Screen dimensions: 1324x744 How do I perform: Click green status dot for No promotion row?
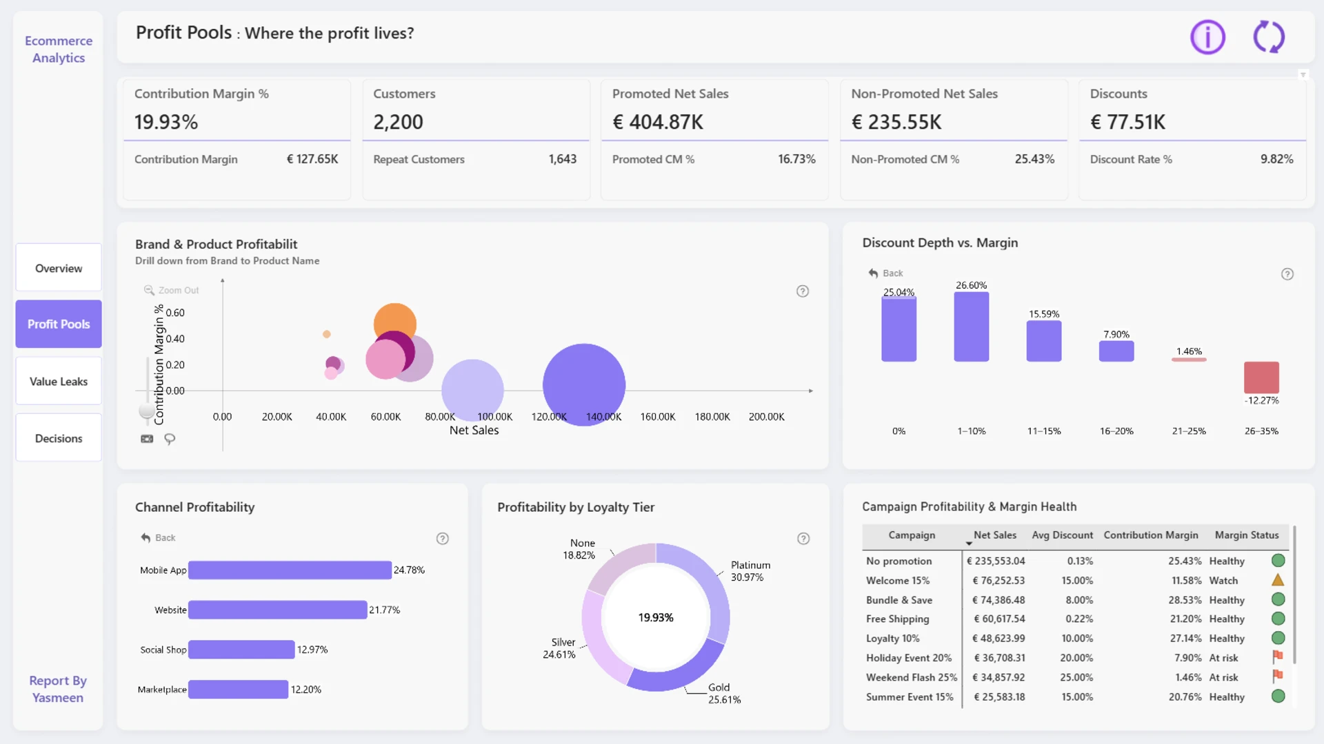[x=1278, y=561]
